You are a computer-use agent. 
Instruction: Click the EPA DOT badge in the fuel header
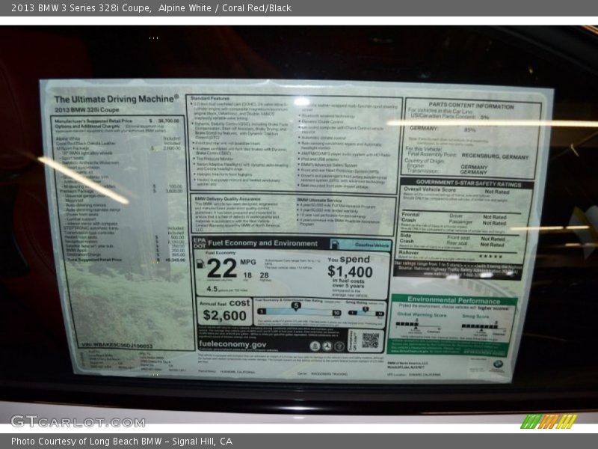coord(200,242)
